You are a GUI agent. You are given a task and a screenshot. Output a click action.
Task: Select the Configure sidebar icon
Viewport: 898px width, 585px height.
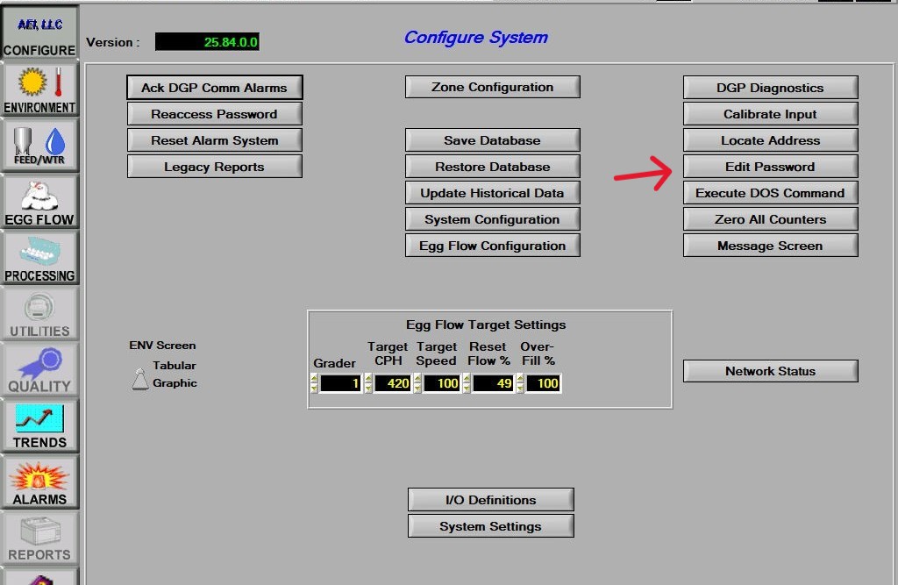(x=39, y=33)
